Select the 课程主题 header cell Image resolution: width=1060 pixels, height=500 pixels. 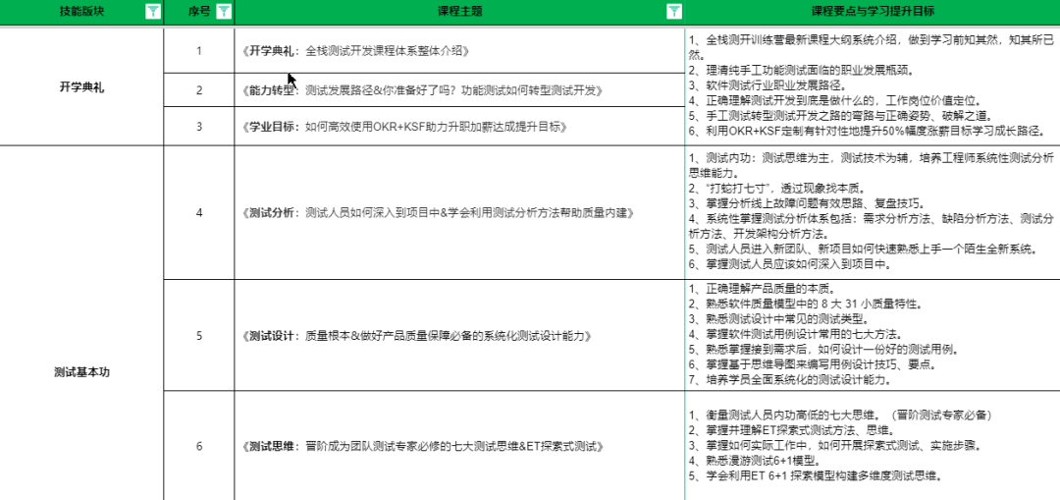459,12
